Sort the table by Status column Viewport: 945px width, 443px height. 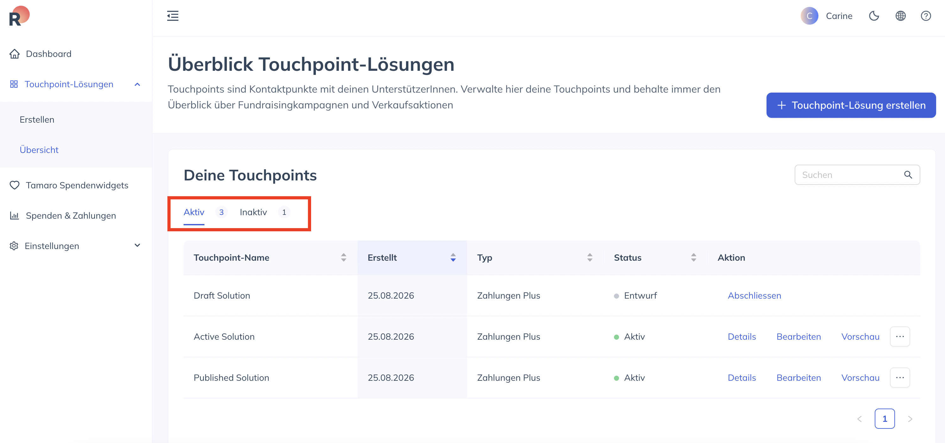(x=693, y=258)
